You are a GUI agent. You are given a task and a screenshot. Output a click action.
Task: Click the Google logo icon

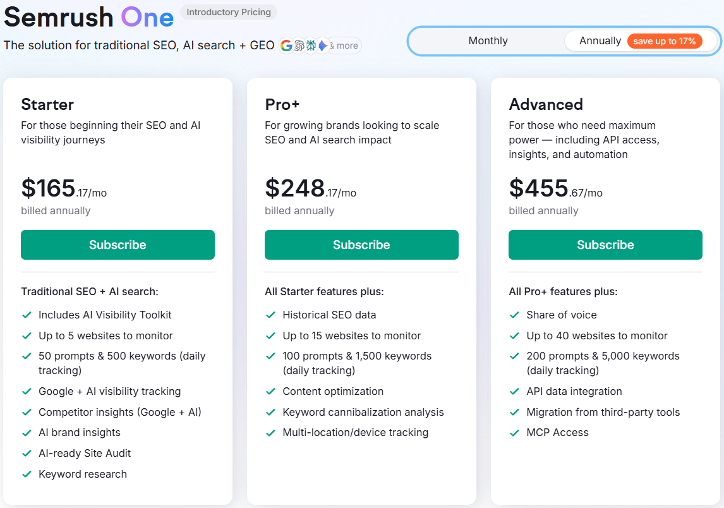click(287, 45)
